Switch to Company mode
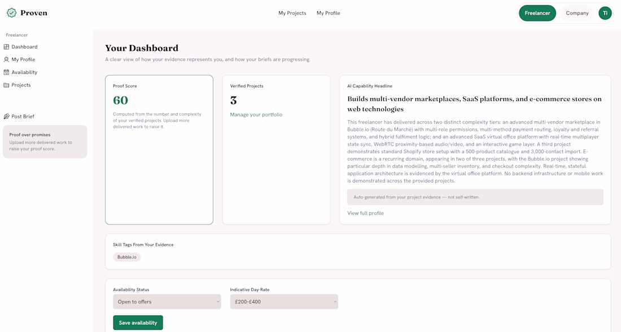Screen dimensions: 621x332 [577, 13]
